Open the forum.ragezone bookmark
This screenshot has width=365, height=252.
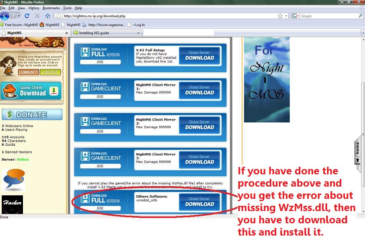click(x=104, y=25)
